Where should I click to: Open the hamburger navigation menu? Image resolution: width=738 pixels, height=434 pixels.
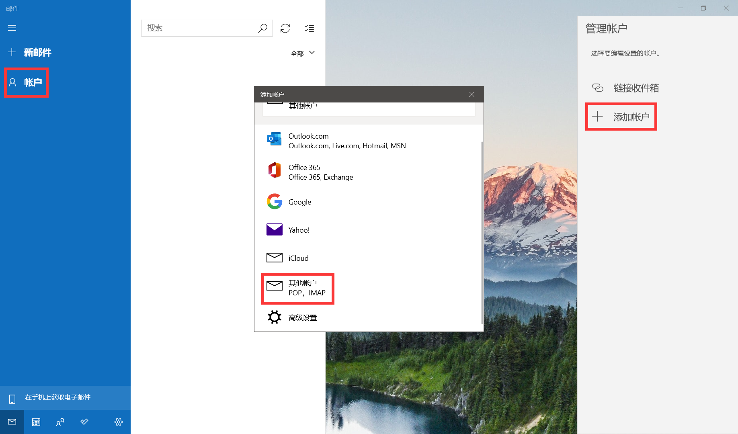click(x=12, y=28)
